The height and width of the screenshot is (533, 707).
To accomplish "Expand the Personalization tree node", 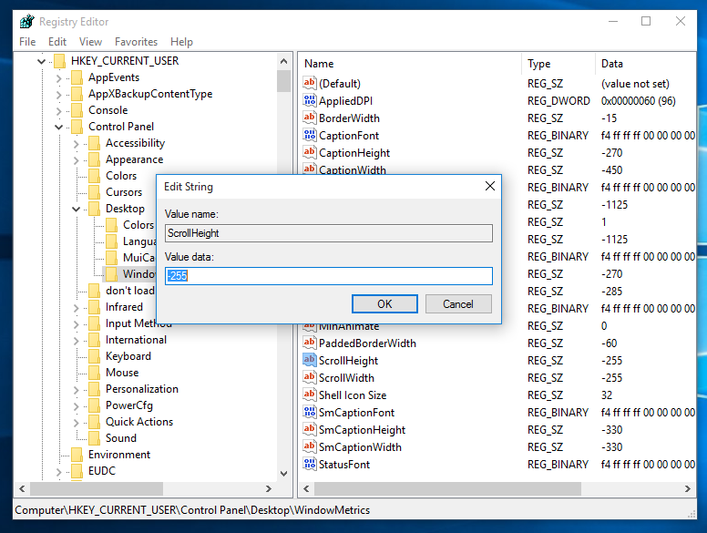I will (x=76, y=390).
